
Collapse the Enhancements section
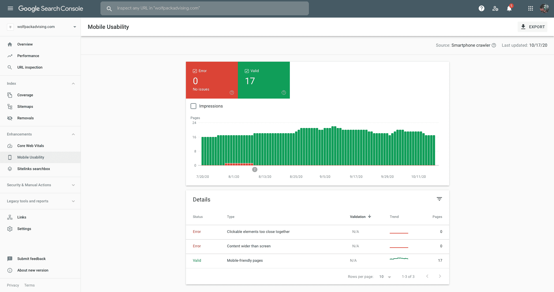73,134
